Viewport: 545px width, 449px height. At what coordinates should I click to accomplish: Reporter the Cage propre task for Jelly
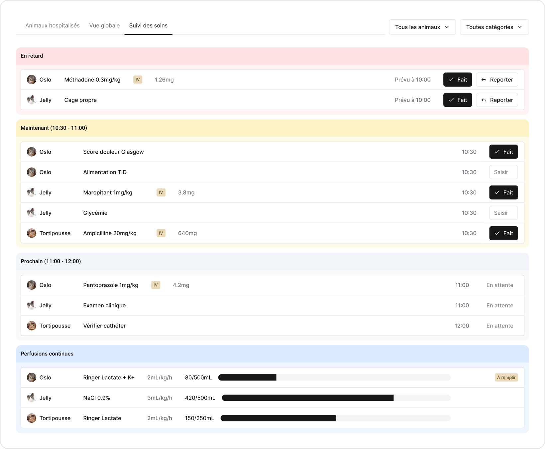[x=497, y=100]
